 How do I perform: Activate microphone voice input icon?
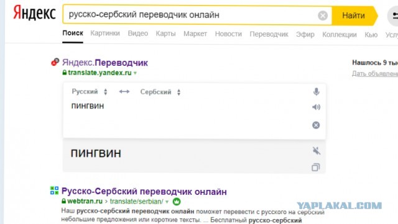316,91
